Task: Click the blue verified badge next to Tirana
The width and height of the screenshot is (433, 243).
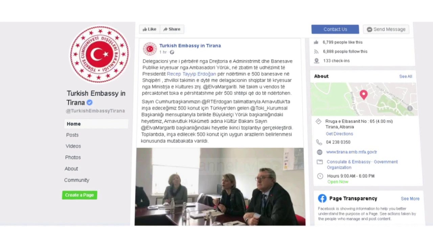Action: tap(89, 103)
